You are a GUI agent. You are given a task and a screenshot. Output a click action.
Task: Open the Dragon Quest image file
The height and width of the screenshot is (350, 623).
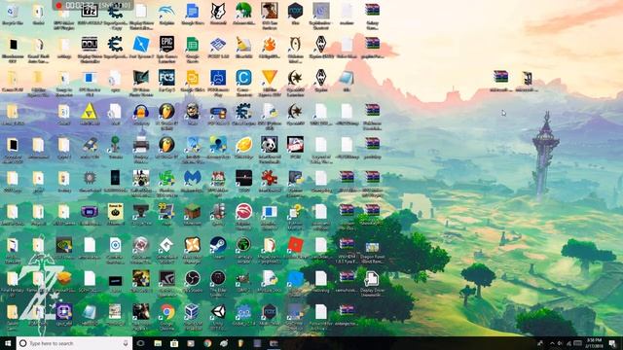372,247
